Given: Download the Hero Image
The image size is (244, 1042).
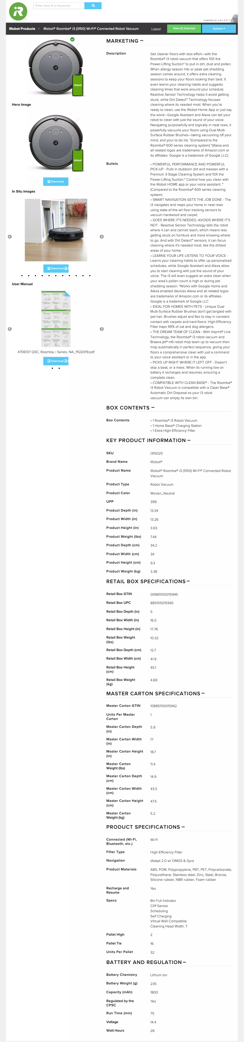Looking at the screenshot, I should click(55, 181).
